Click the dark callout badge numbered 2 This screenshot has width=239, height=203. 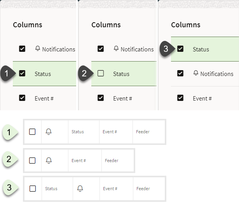(84, 74)
